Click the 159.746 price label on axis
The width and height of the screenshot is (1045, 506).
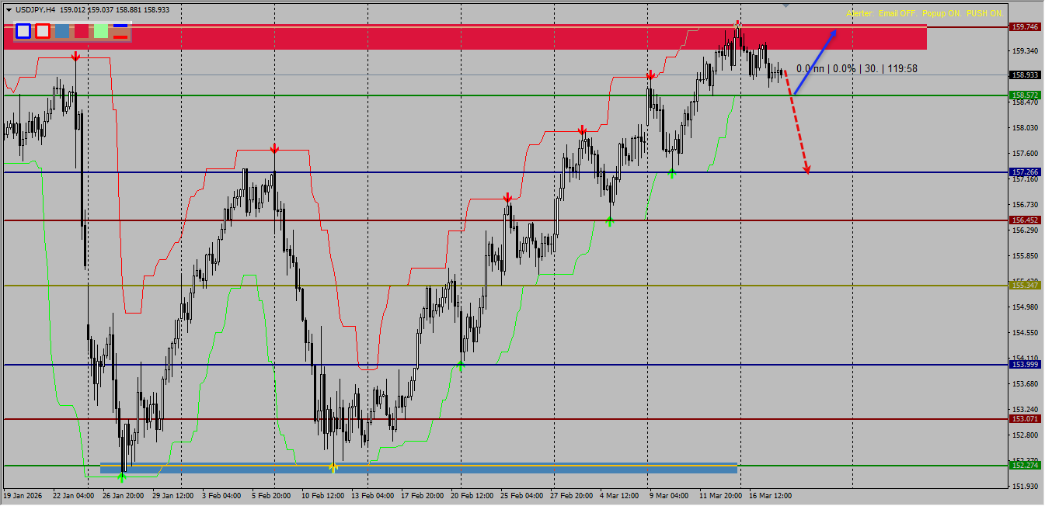coord(1026,26)
